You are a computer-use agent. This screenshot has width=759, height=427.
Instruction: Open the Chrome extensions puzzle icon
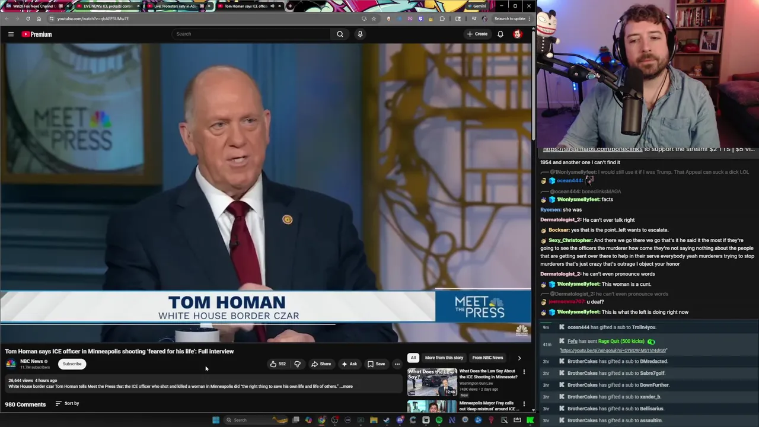point(442,18)
